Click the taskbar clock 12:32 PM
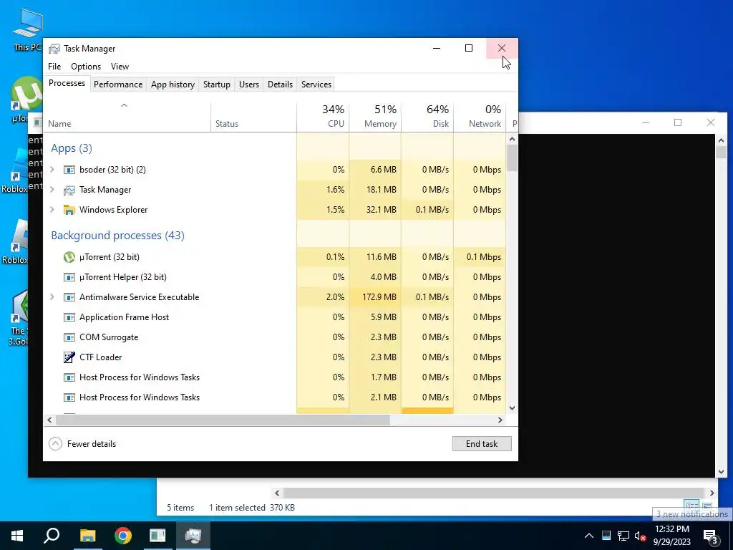 point(671,529)
